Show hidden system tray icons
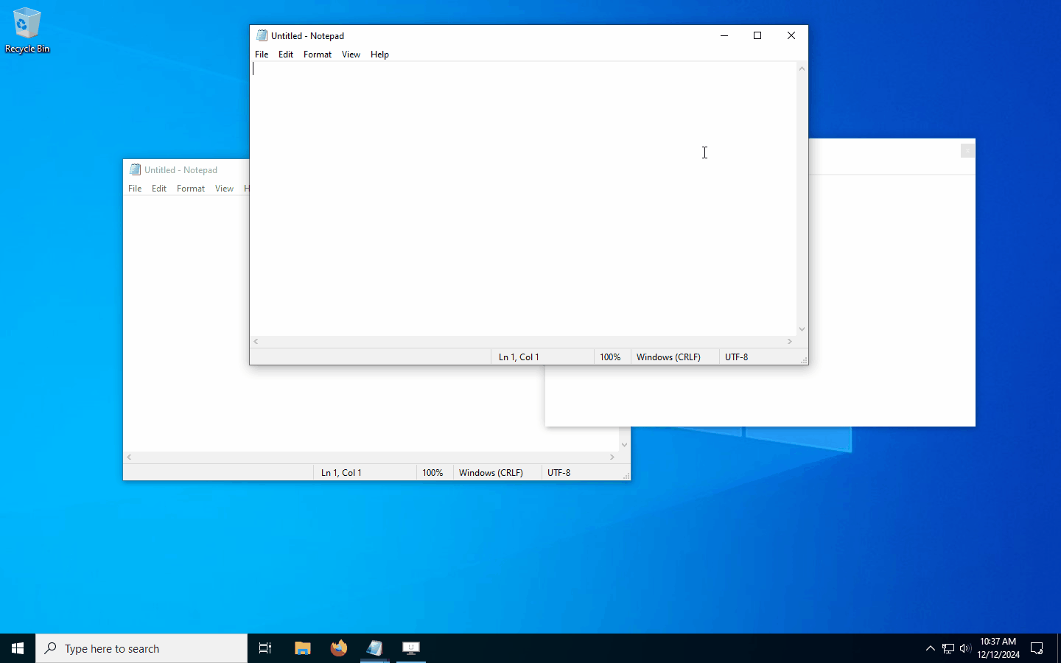This screenshot has width=1061, height=663. coord(930,648)
